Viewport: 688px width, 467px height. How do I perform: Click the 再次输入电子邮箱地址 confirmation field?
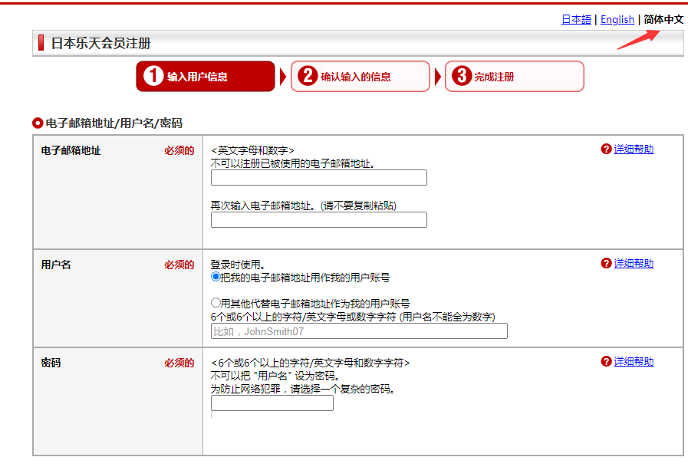coord(318,220)
